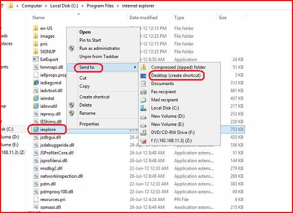Choose Copy from the context menu
This screenshot has width=293, height=213.
click(84, 86)
